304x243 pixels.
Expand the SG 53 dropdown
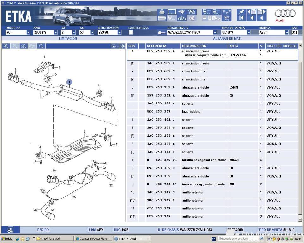(92, 33)
